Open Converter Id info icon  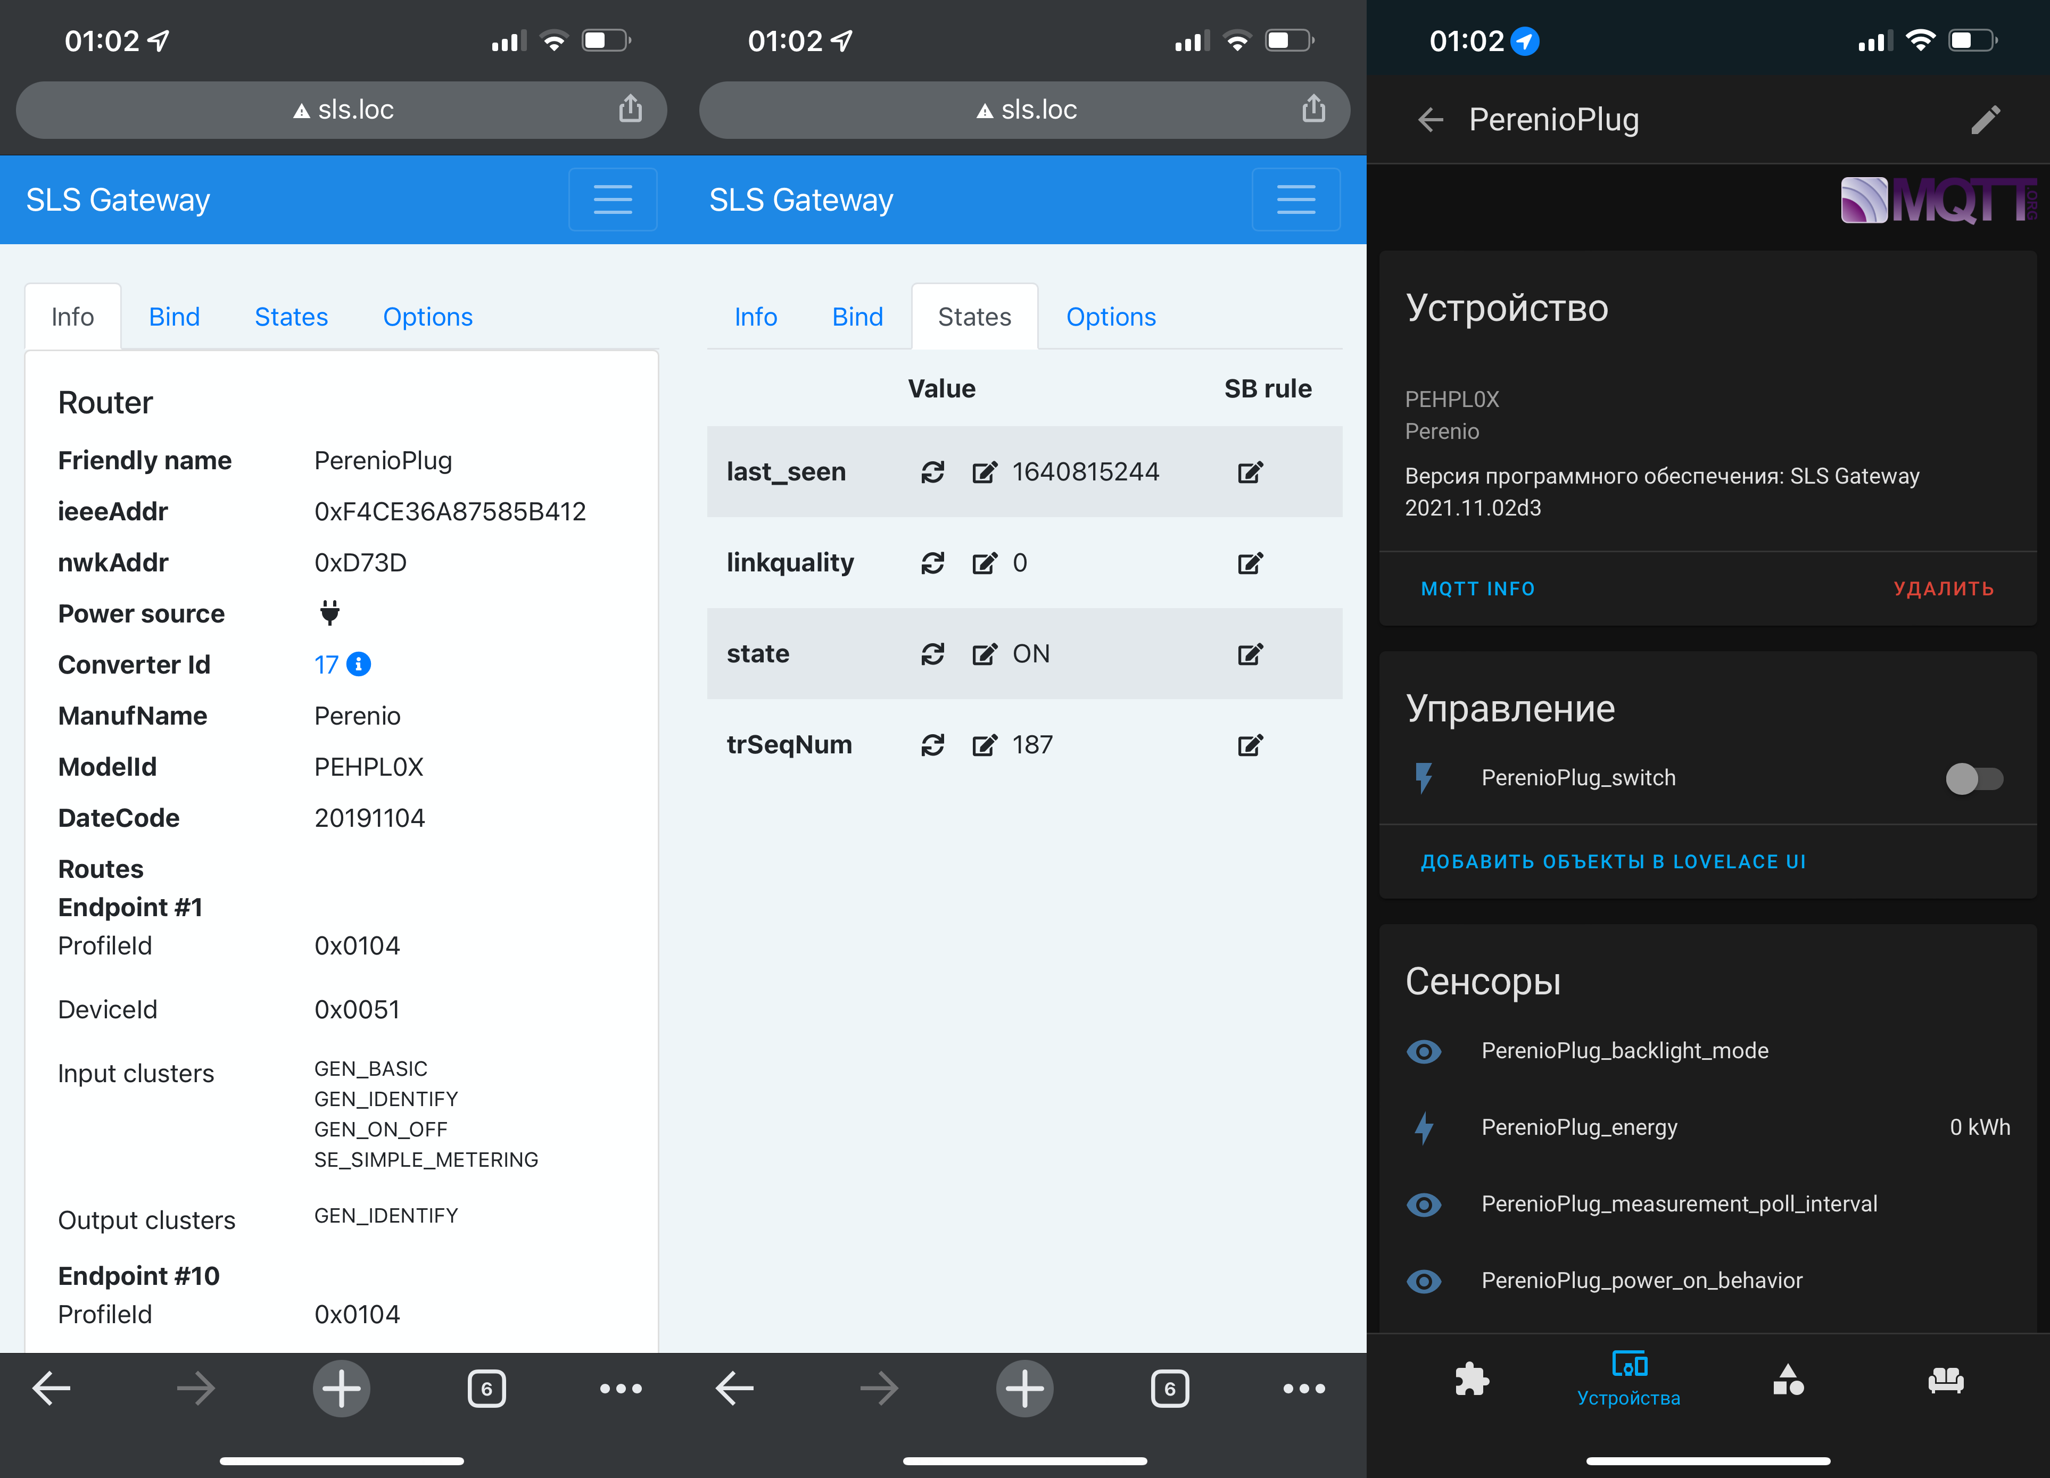point(359,664)
